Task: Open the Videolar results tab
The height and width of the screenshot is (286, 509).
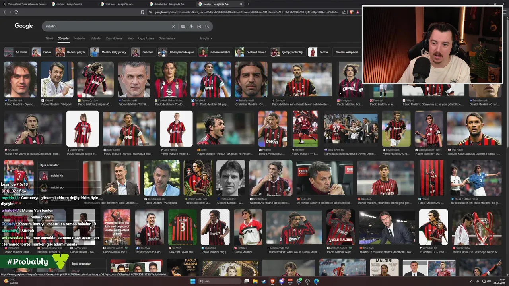Action: click(96, 39)
